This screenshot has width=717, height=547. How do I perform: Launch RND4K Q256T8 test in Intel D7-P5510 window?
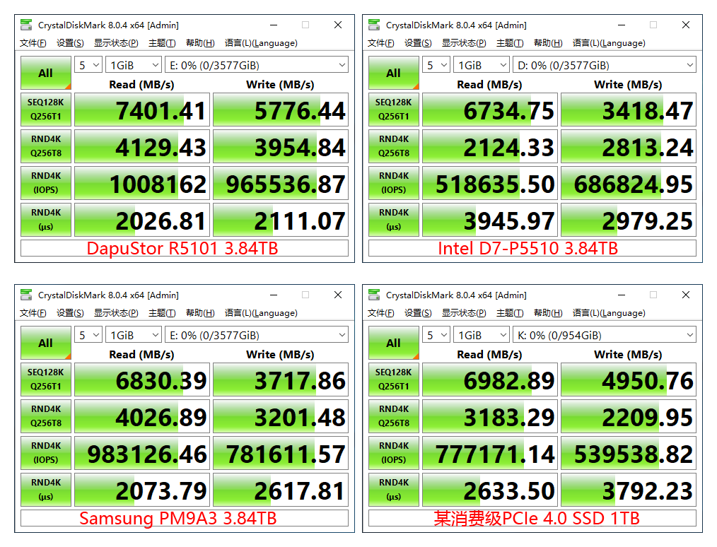click(394, 146)
